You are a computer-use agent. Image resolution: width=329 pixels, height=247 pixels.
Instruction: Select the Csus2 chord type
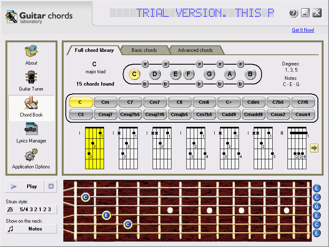point(278,114)
